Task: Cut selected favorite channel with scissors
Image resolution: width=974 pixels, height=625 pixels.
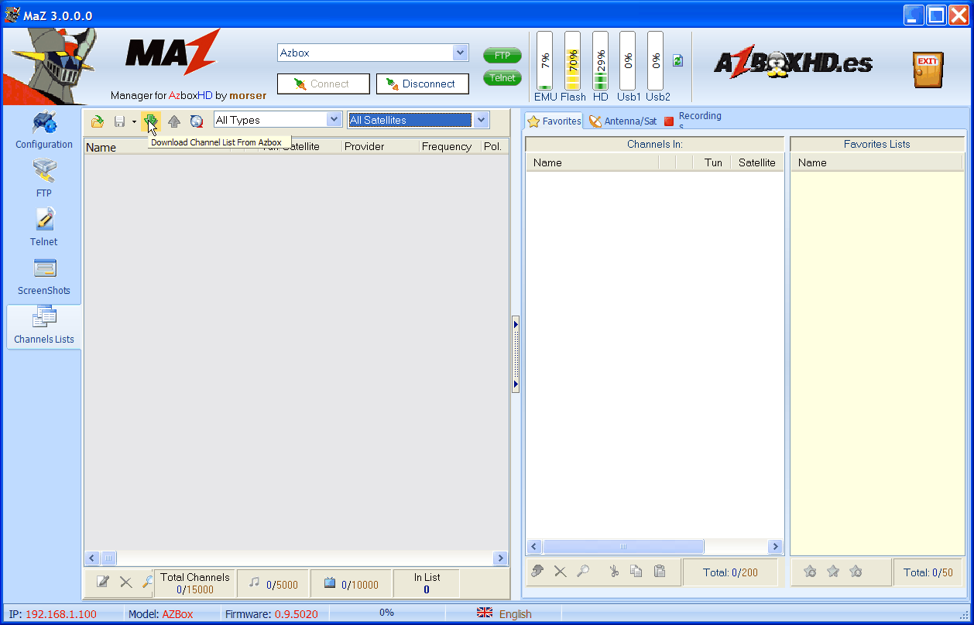Action: click(x=614, y=572)
